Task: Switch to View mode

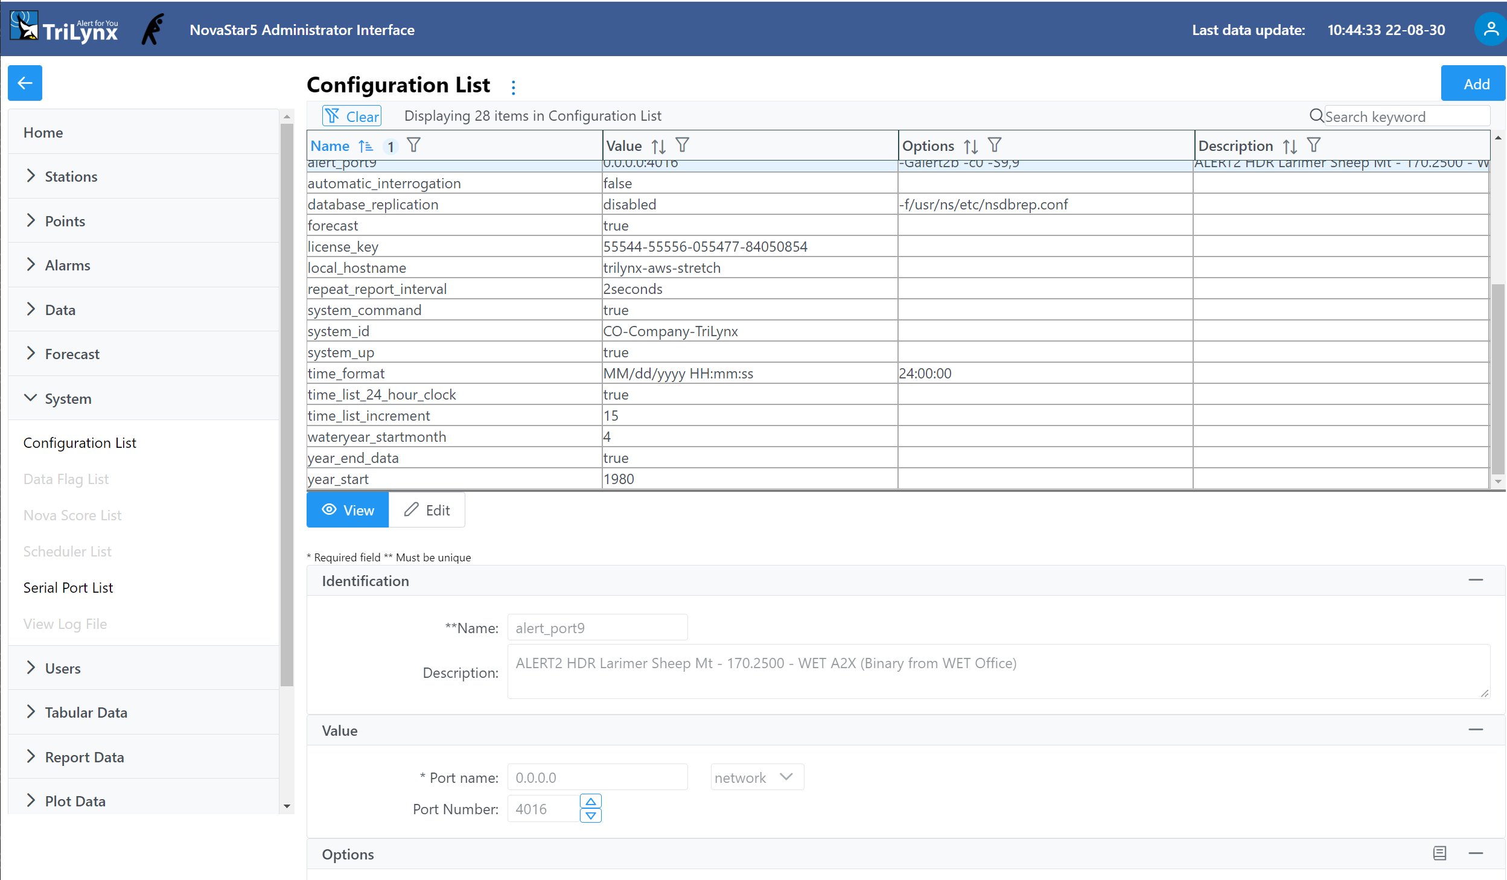Action: point(348,510)
